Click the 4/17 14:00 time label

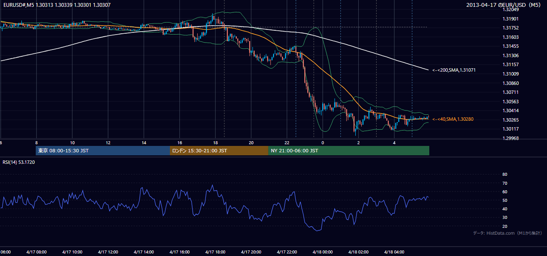click(x=143, y=252)
